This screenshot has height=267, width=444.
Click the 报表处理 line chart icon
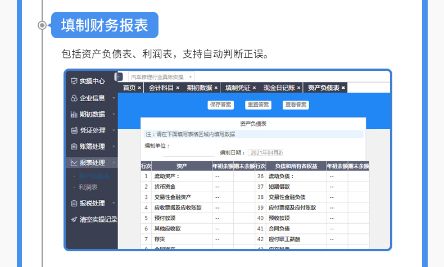click(x=74, y=162)
